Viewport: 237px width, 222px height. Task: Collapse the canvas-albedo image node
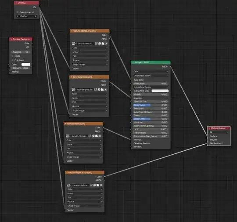(x=72, y=31)
